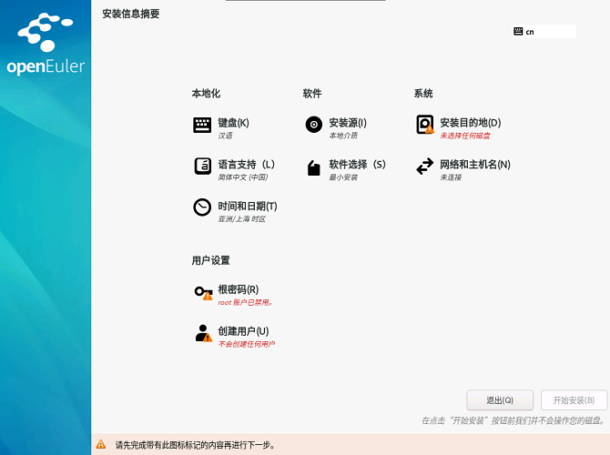Open the disk icon for 安装目的地
Image resolution: width=610 pixels, height=455 pixels.
[x=424, y=125]
